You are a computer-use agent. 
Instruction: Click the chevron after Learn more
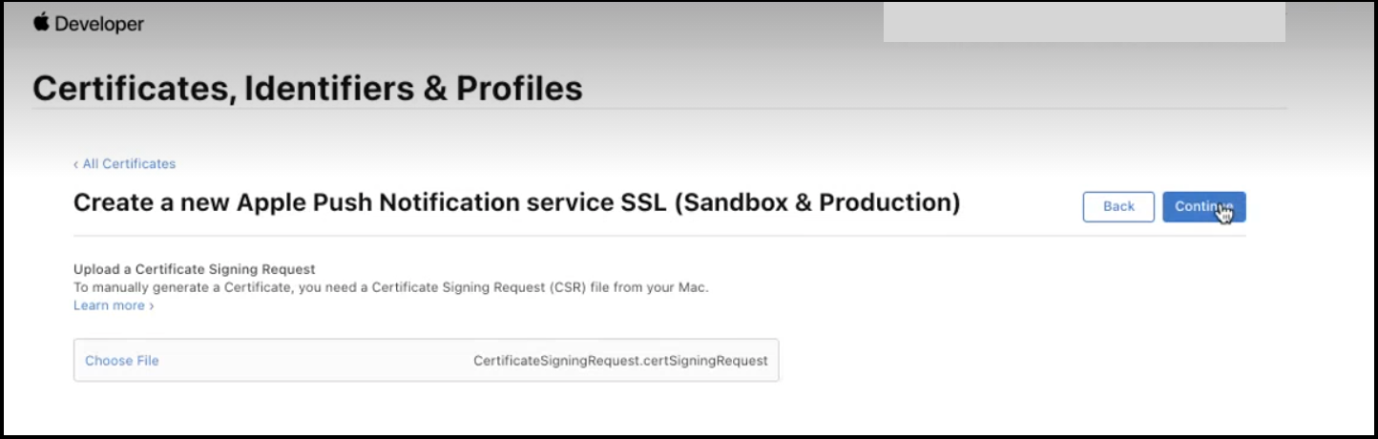151,306
